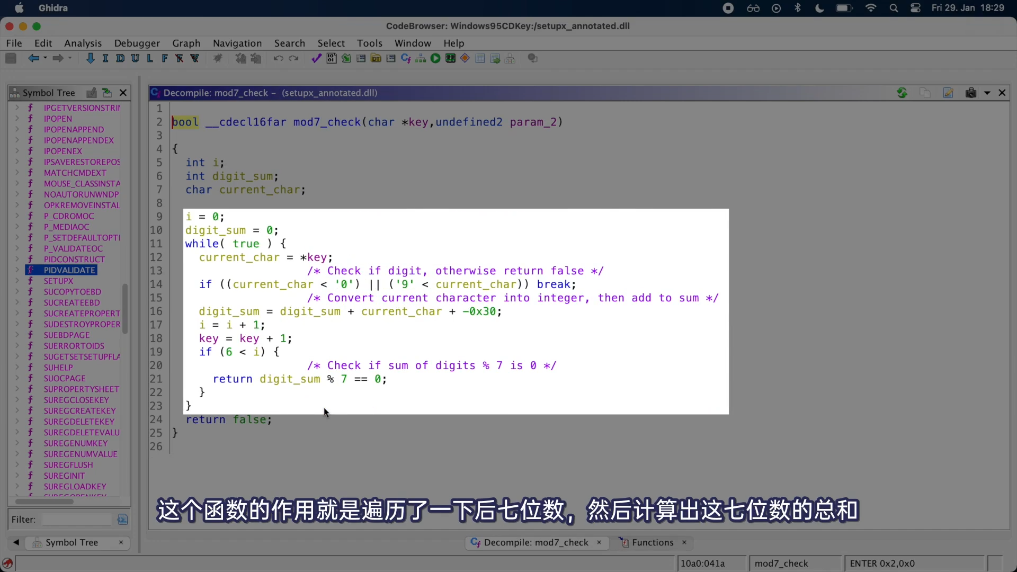
Task: Click the Symbol Tree green arrow header icon
Action: (107, 93)
